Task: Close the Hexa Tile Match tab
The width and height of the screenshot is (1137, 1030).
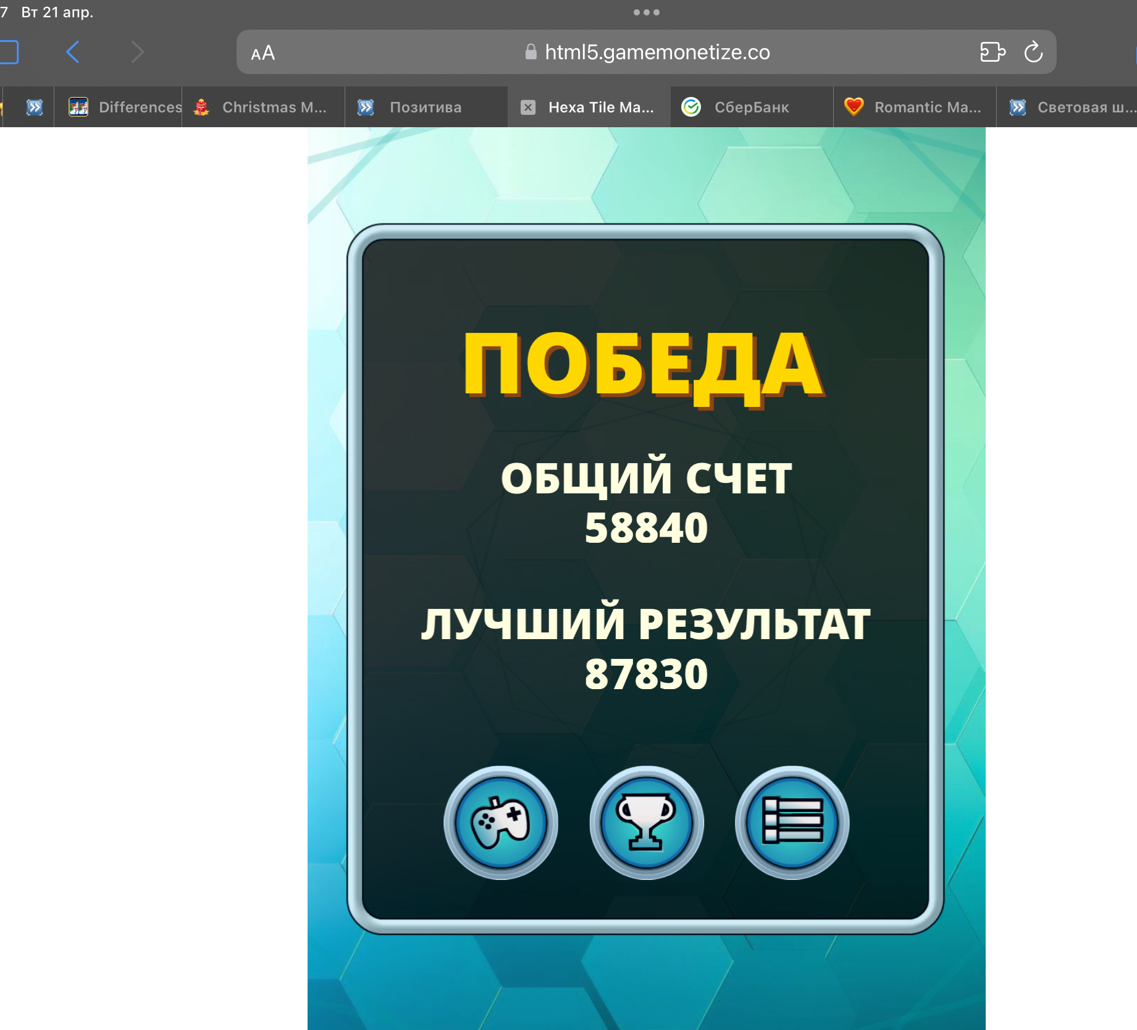Action: point(528,107)
